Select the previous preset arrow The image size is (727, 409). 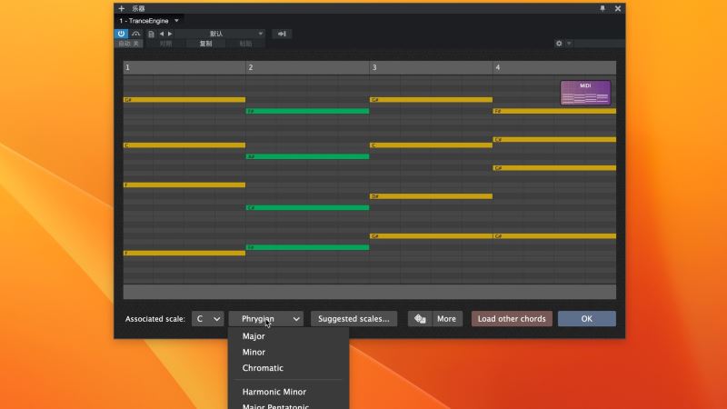pos(162,34)
